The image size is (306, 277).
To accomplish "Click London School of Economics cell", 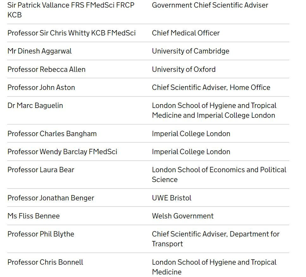I will pos(219,175).
